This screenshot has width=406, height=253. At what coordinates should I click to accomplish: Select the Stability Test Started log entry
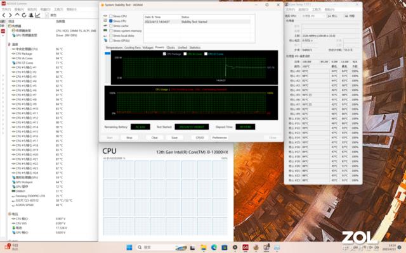click(x=197, y=22)
